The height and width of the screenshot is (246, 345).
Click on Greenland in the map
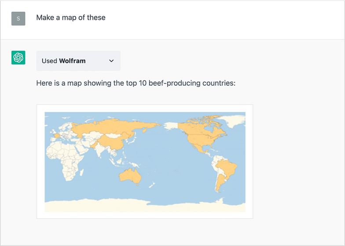[x=233, y=120]
